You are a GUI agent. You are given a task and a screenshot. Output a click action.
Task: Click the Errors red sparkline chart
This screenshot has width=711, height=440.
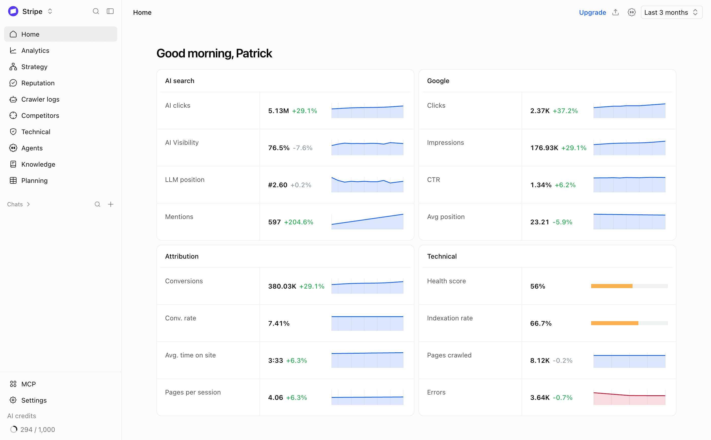[629, 398]
